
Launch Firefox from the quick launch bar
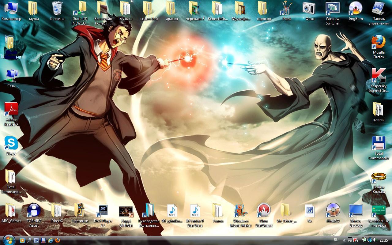[58, 240]
